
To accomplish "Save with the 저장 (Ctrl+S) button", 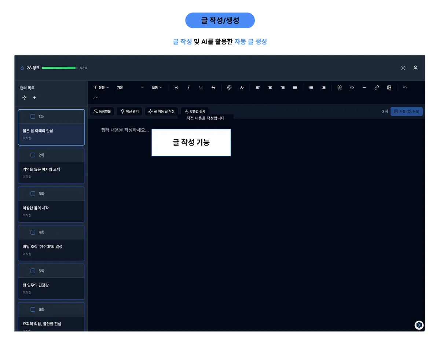I will pos(406,111).
